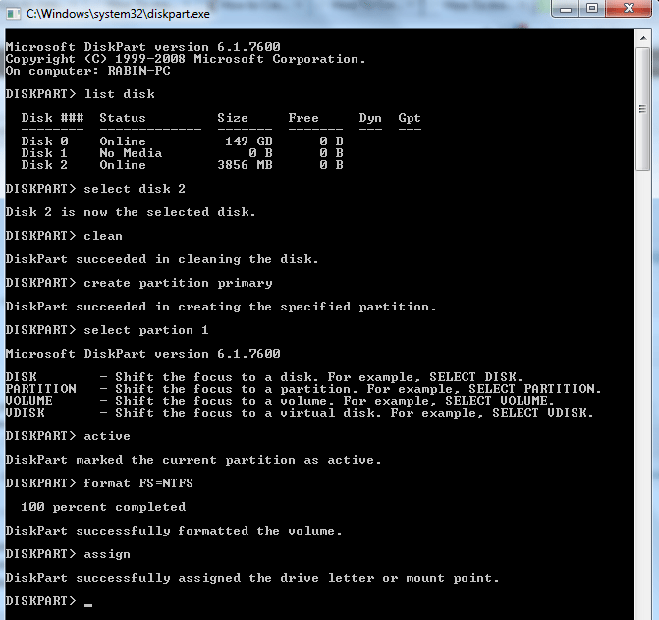The width and height of the screenshot is (659, 620).
Task: Click 'marked the current partition as active' message
Action: pyautogui.click(x=229, y=460)
